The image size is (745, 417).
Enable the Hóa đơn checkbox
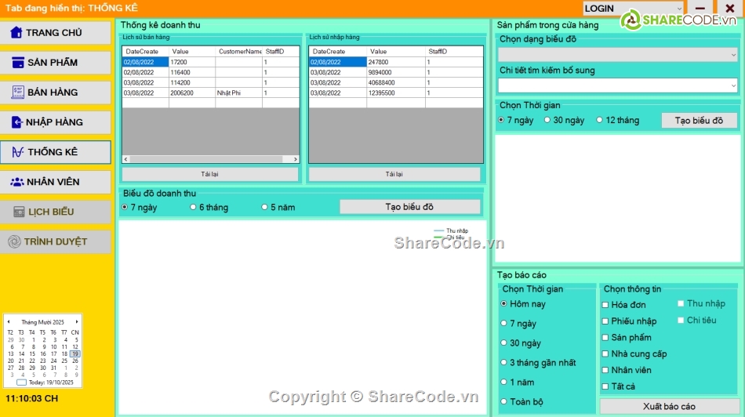click(605, 305)
